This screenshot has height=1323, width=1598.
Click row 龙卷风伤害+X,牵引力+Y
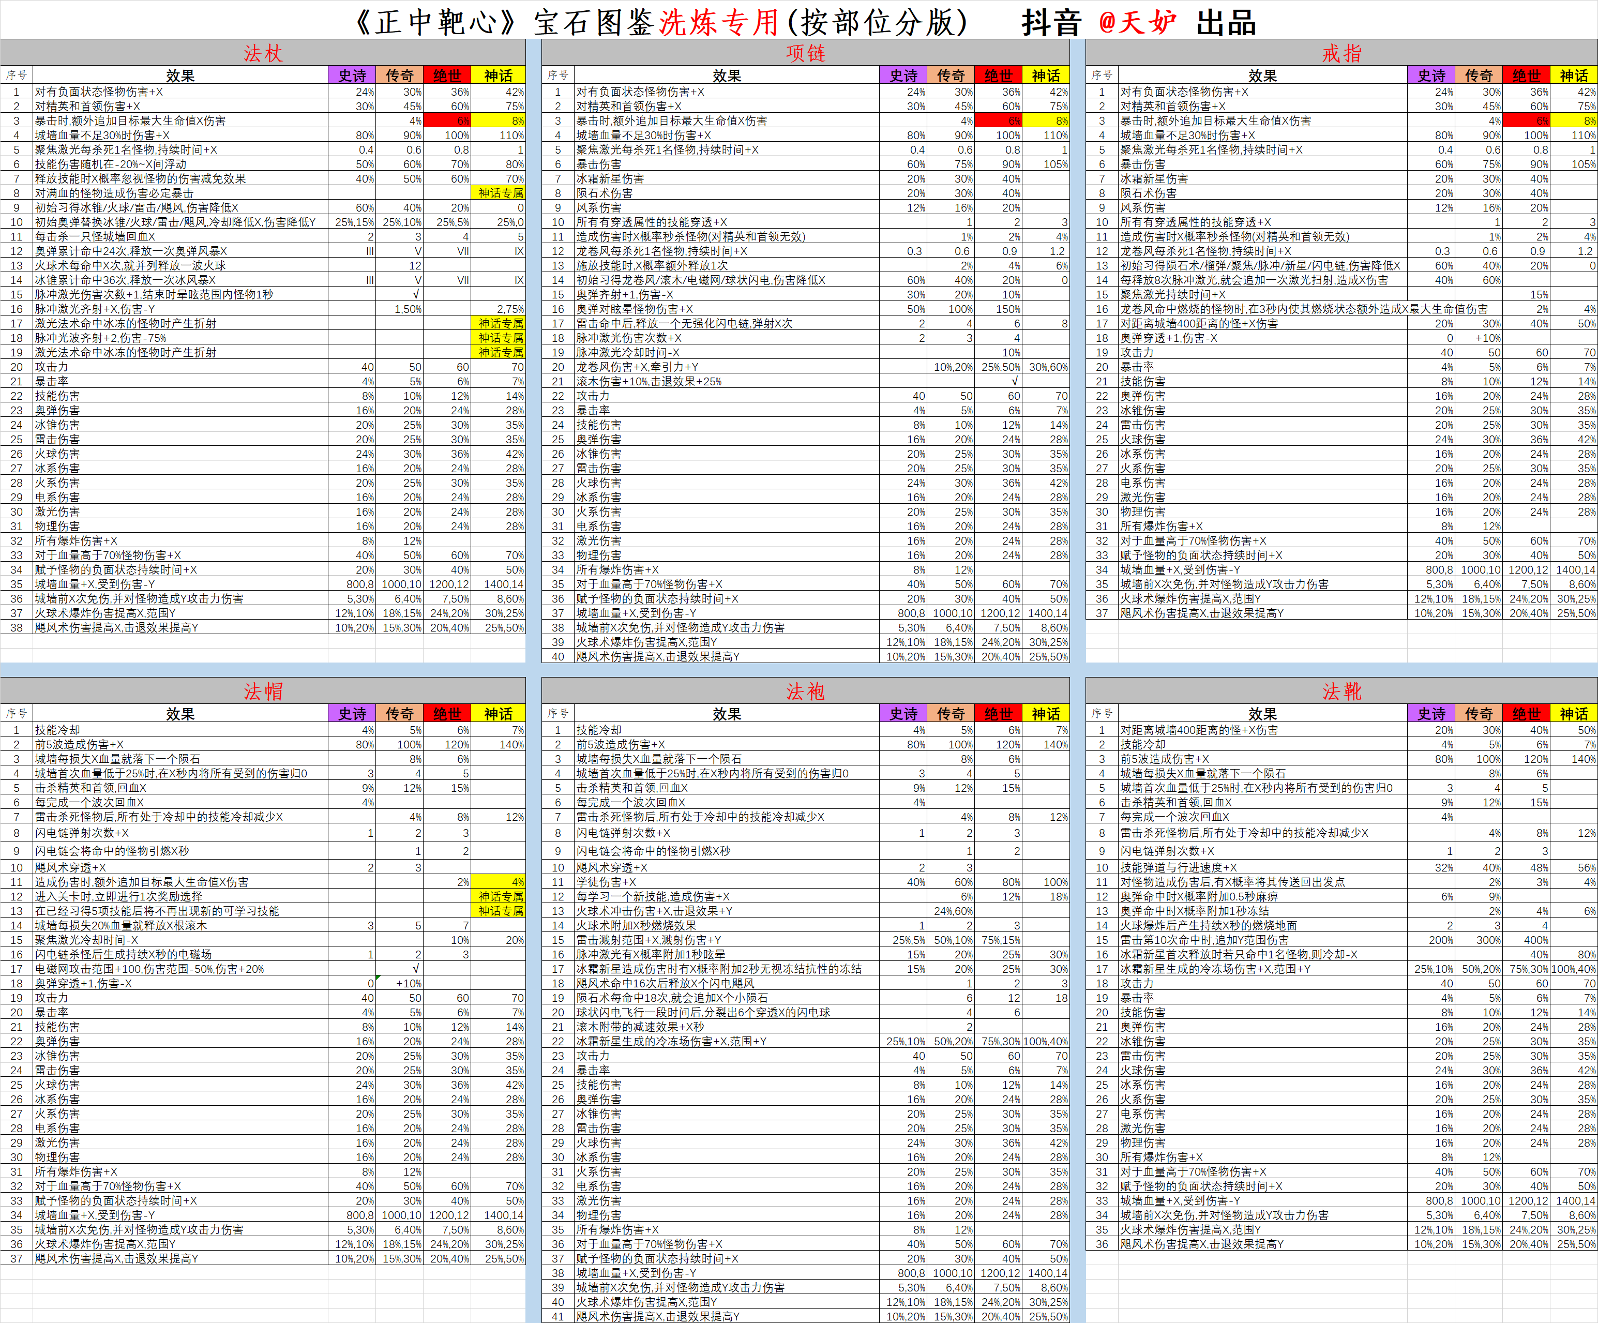point(806,366)
